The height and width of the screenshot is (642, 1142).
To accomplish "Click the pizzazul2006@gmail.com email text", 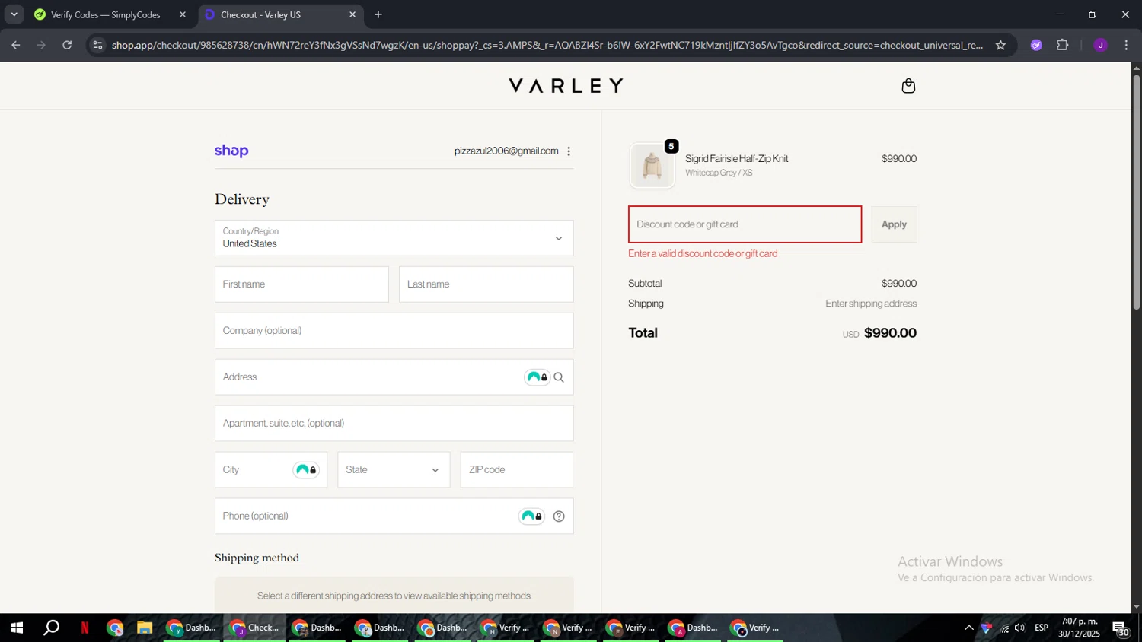I will [506, 151].
